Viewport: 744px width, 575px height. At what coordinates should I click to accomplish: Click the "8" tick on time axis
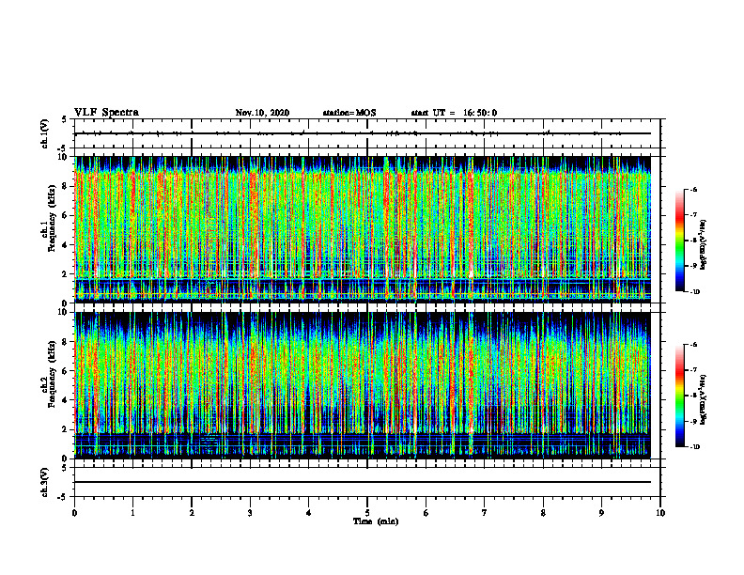[543, 513]
